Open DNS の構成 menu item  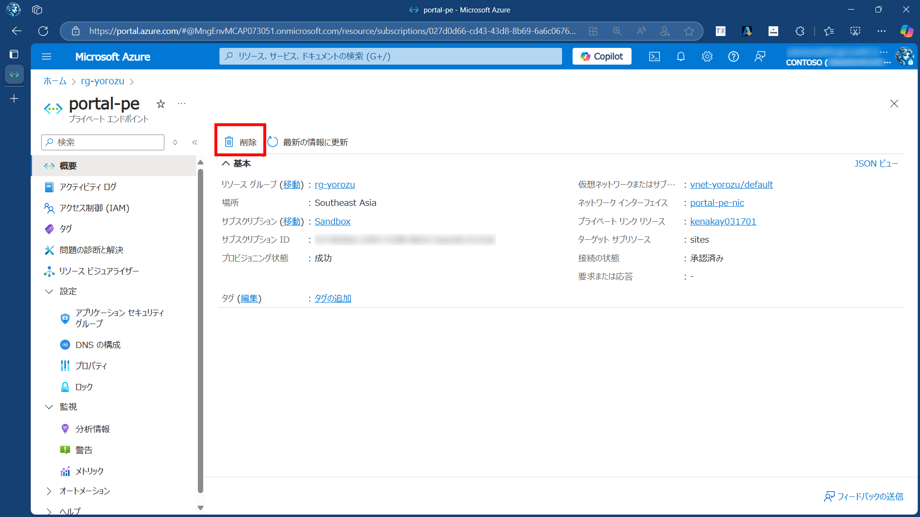[98, 345]
